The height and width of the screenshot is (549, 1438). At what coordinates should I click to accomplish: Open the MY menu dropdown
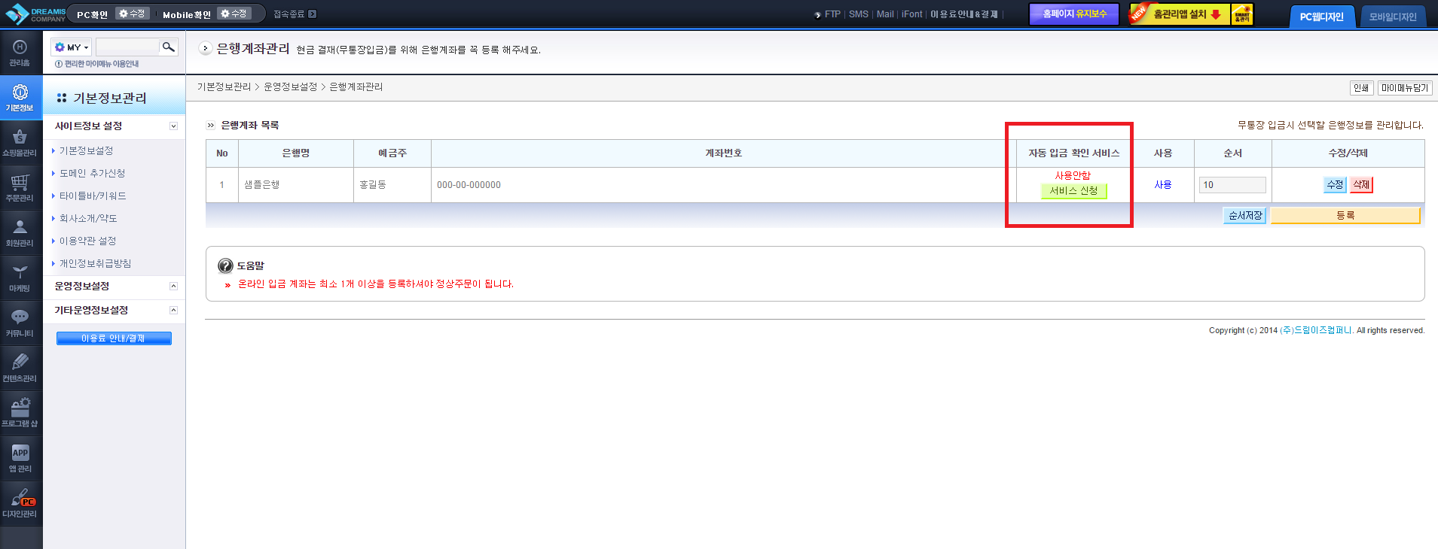pyautogui.click(x=72, y=47)
